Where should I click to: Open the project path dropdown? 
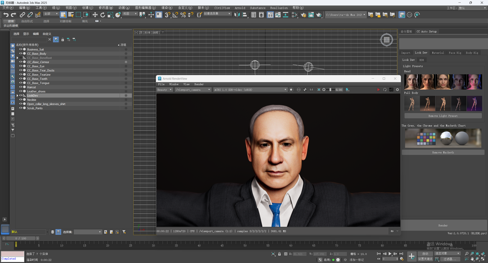[x=345, y=15]
